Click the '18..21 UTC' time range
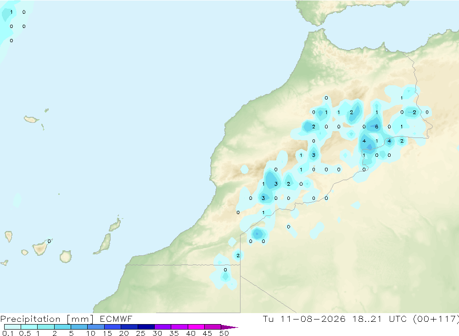The width and height of the screenshot is (459, 336). 380,319
